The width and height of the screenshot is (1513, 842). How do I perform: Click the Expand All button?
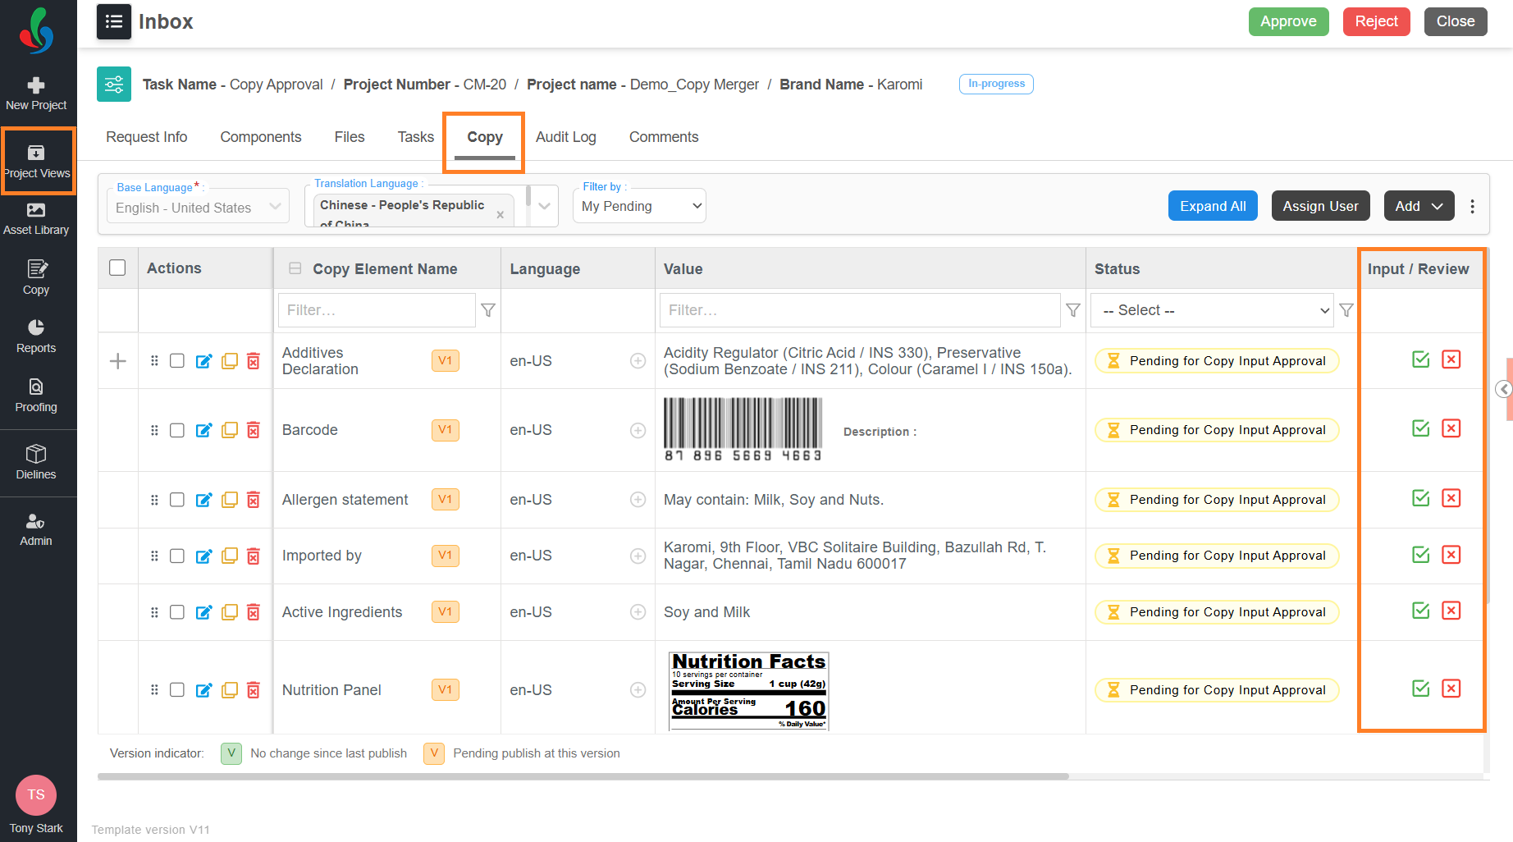pyautogui.click(x=1213, y=206)
